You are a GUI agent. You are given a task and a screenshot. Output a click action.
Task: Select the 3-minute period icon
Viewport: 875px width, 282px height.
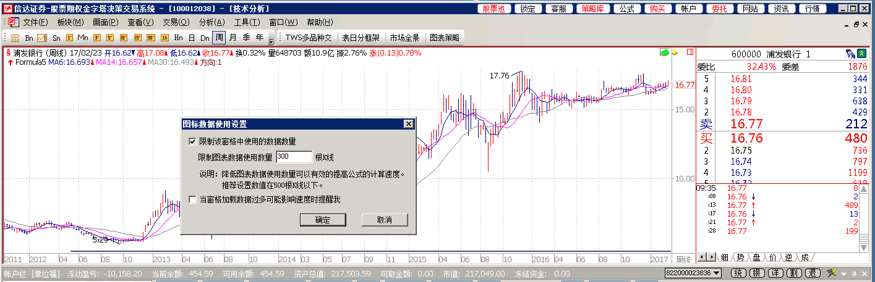[96, 38]
